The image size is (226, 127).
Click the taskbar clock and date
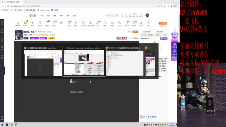point(172,125)
